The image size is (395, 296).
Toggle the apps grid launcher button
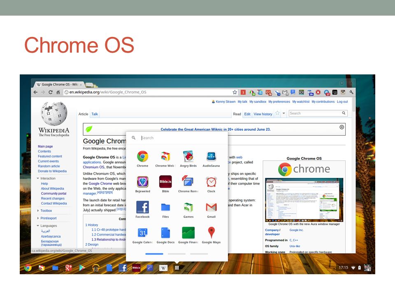177,268
